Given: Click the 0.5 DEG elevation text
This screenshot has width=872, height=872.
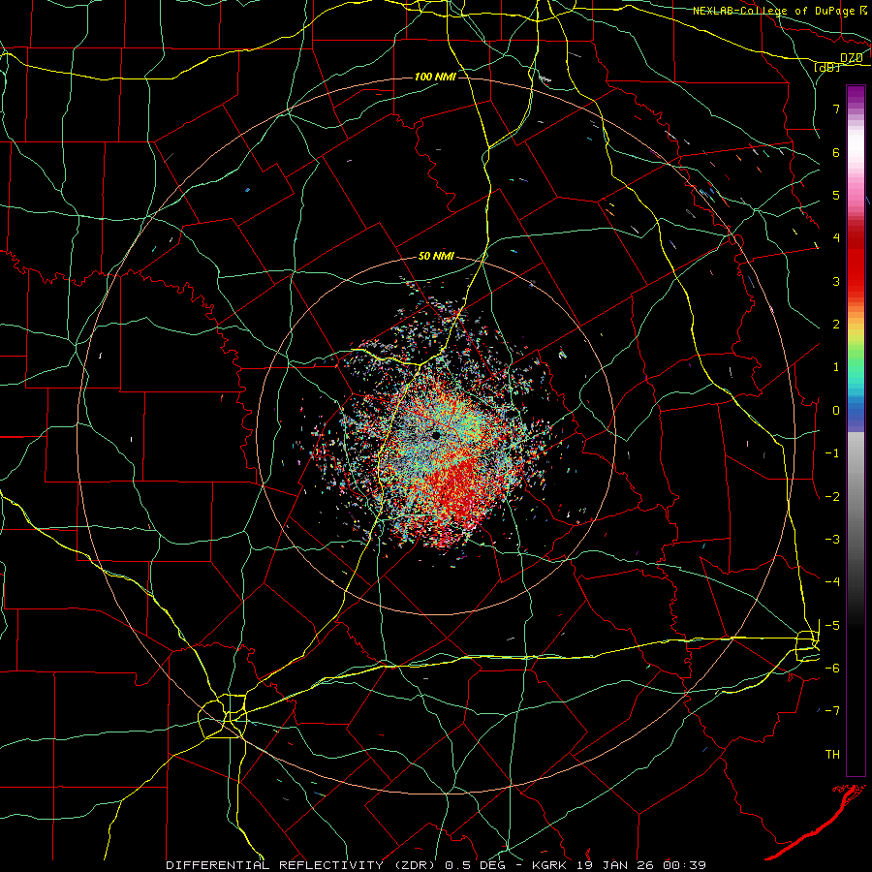Looking at the screenshot, I should click(x=475, y=865).
